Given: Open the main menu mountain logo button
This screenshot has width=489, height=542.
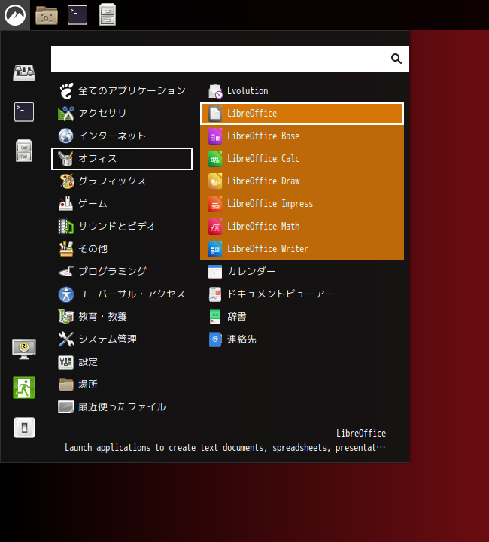Looking at the screenshot, I should pyautogui.click(x=15, y=15).
